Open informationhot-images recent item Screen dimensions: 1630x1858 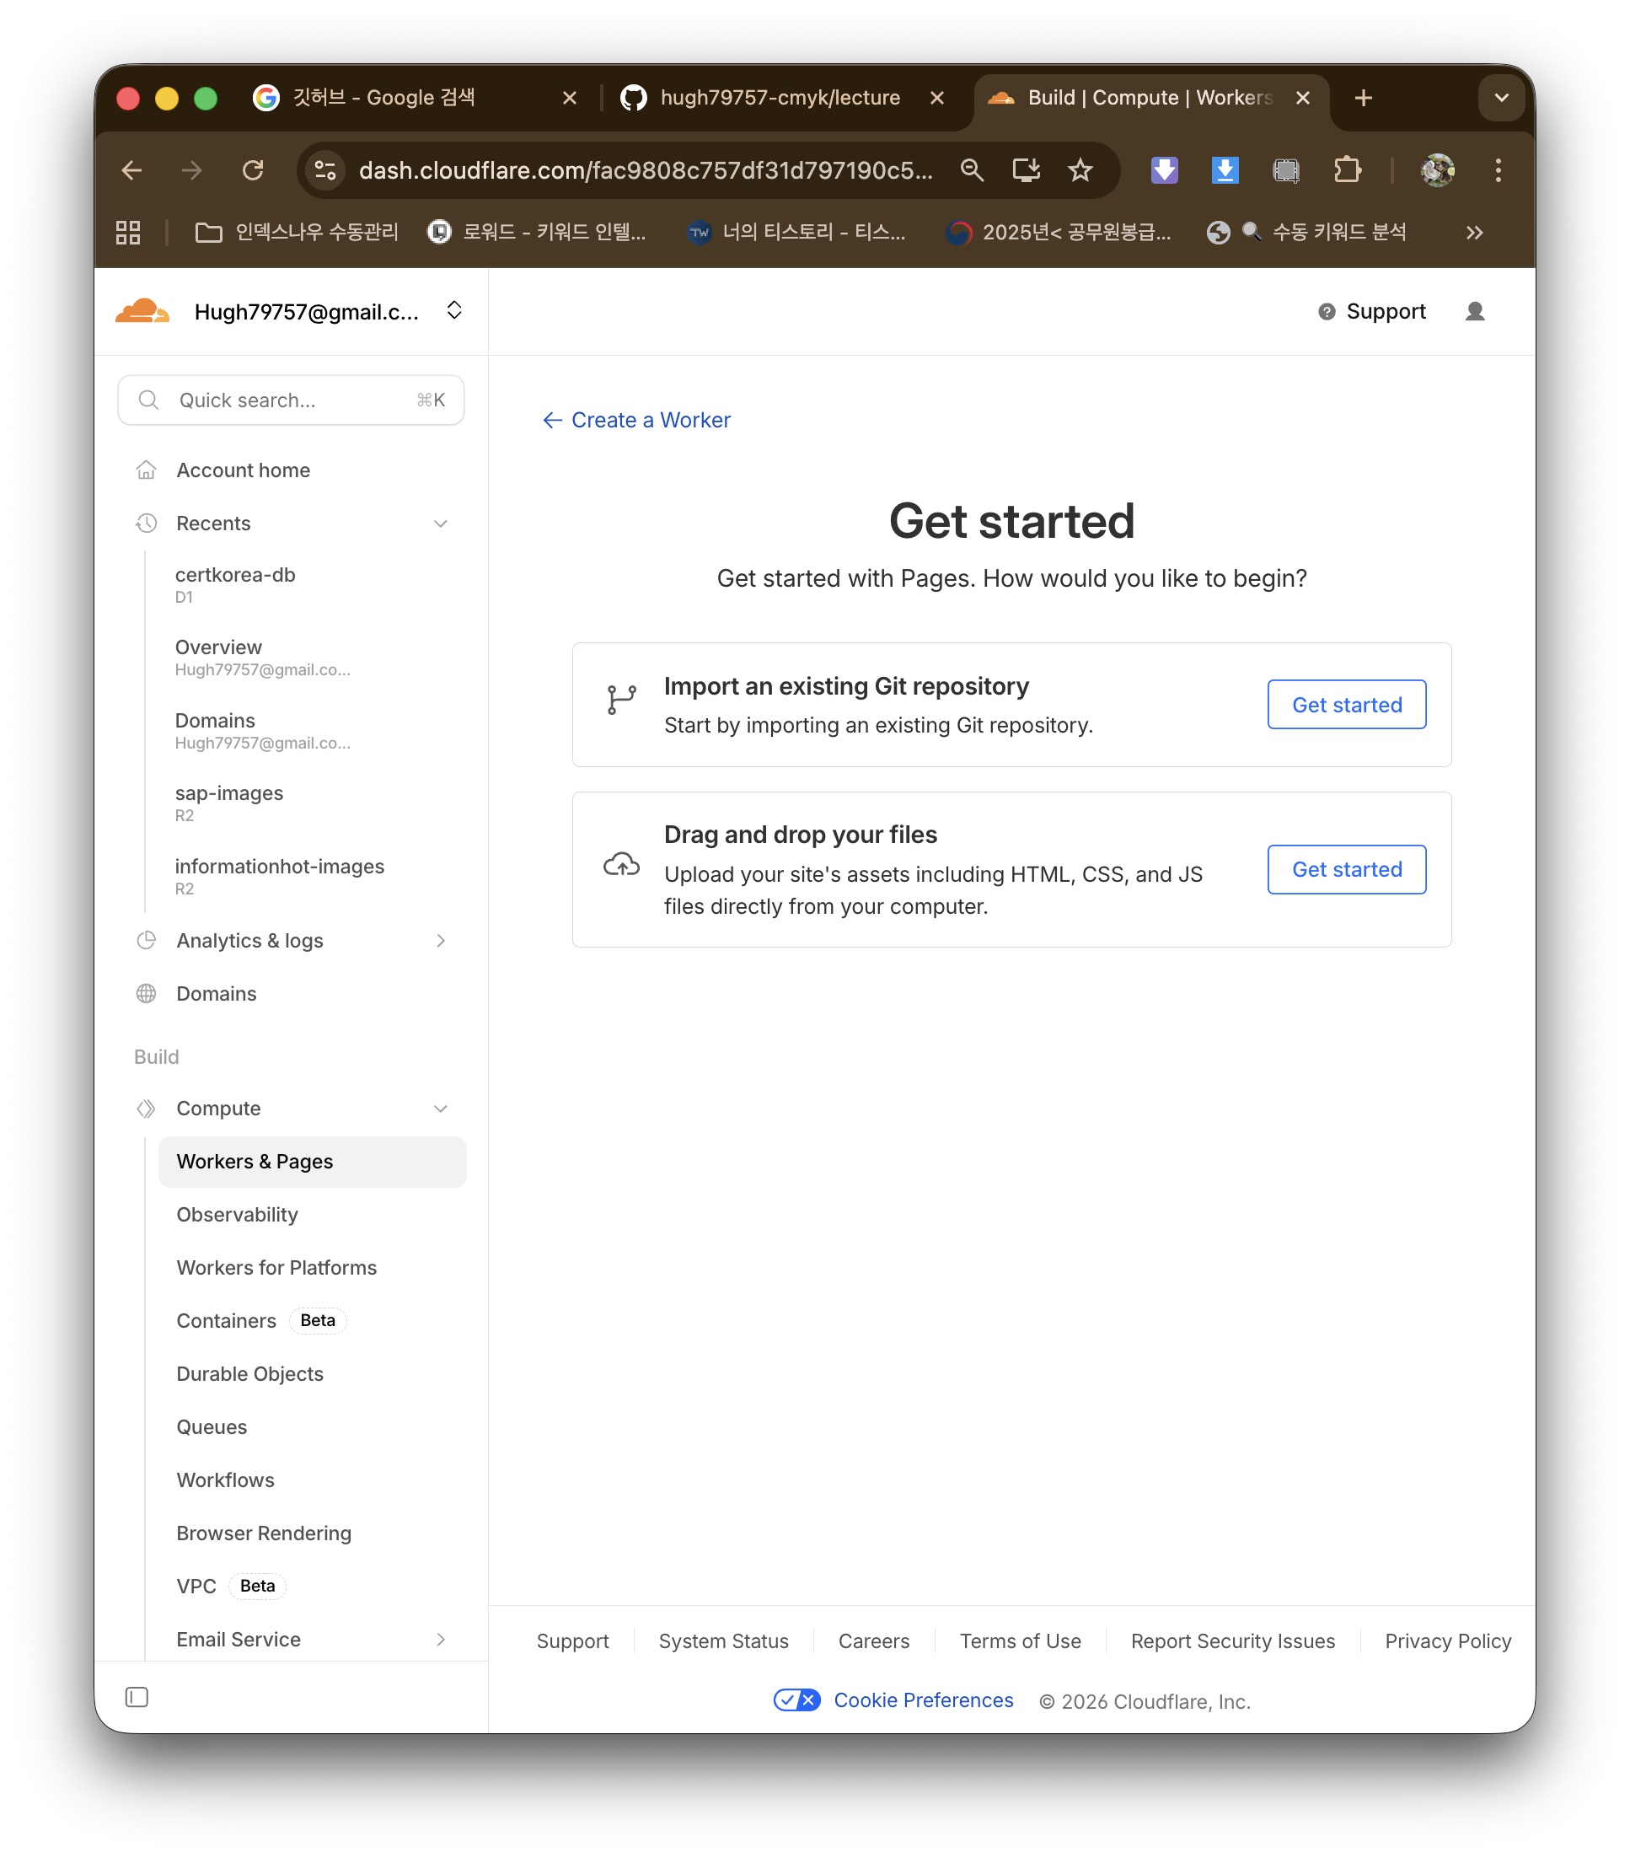tap(279, 876)
